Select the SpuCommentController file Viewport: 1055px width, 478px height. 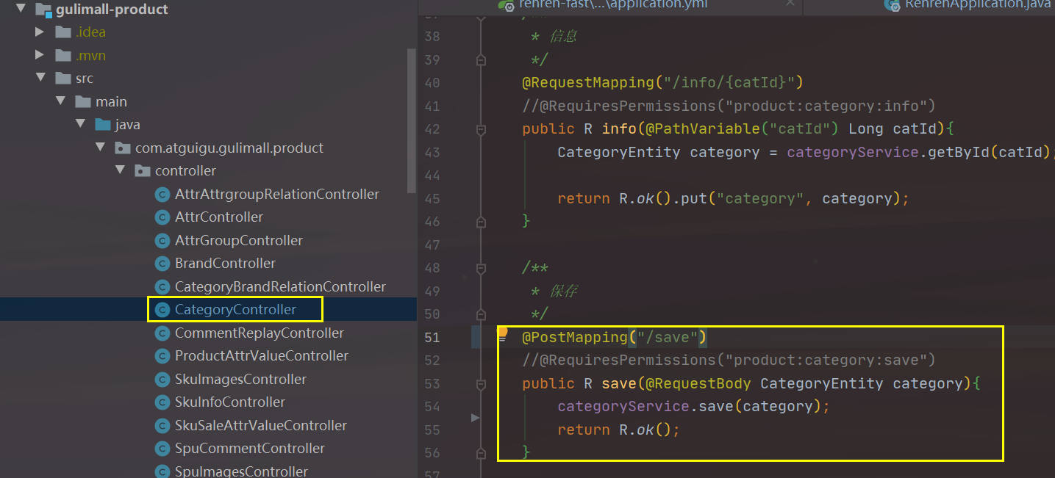249,449
